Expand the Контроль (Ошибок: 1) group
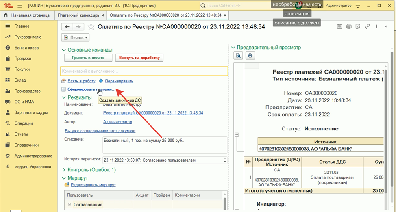 (x=64, y=170)
